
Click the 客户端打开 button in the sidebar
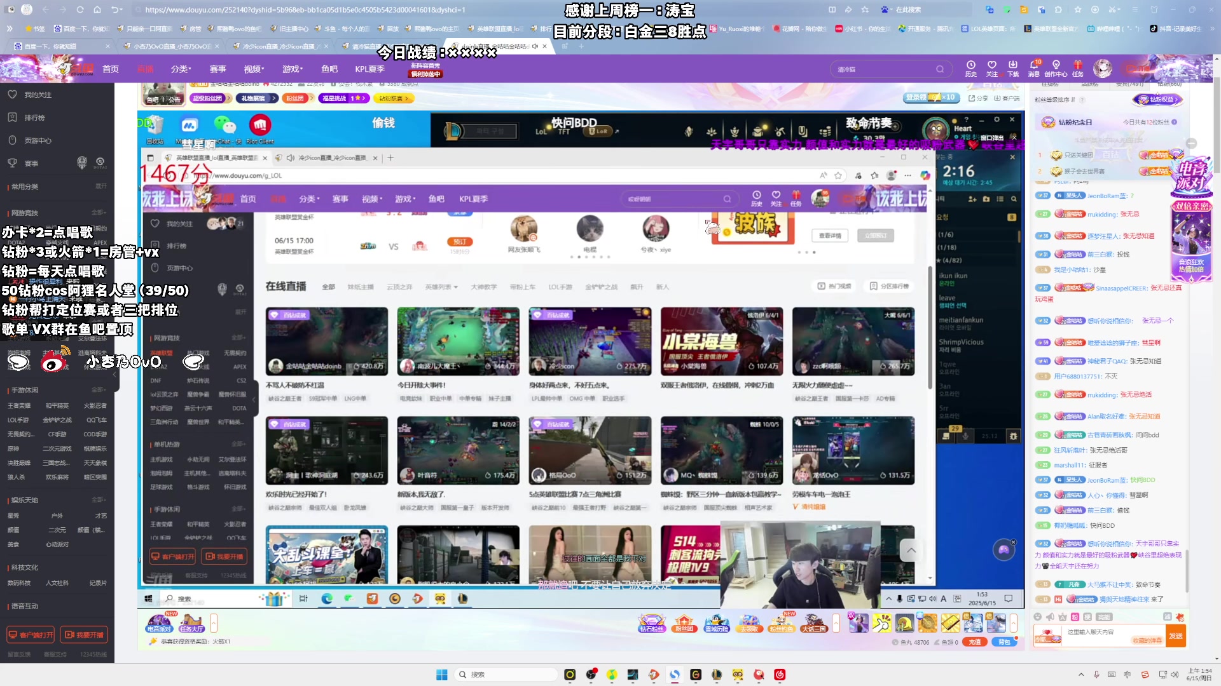tap(31, 635)
